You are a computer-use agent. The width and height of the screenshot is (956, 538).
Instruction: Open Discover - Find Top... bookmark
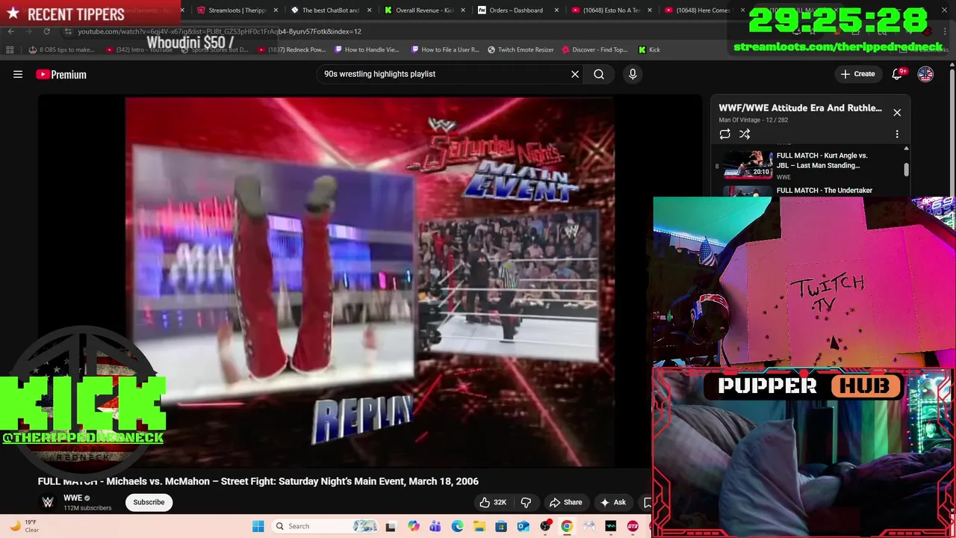click(595, 50)
